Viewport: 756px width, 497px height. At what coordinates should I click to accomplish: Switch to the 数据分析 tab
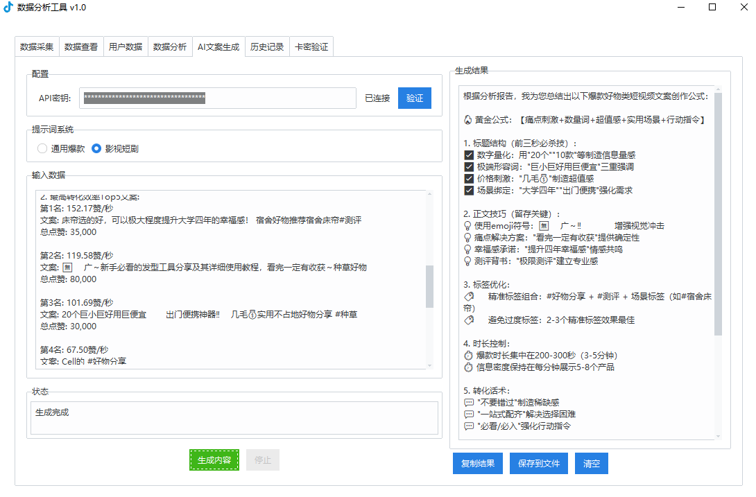170,47
